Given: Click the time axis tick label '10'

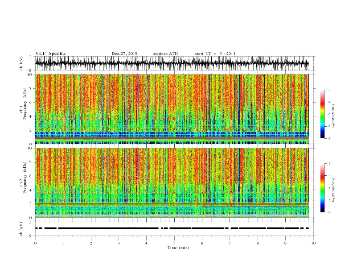Looking at the screenshot, I should tap(313, 243).
